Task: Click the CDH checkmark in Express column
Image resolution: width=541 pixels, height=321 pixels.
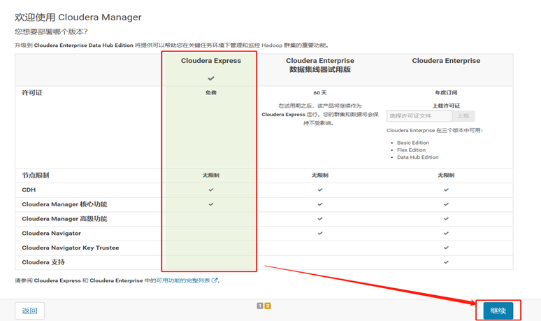Action: tap(211, 190)
